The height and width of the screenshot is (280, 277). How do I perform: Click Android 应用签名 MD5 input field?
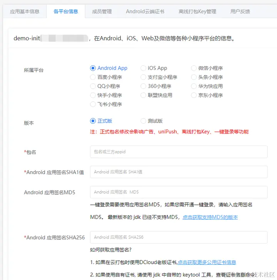179,192
